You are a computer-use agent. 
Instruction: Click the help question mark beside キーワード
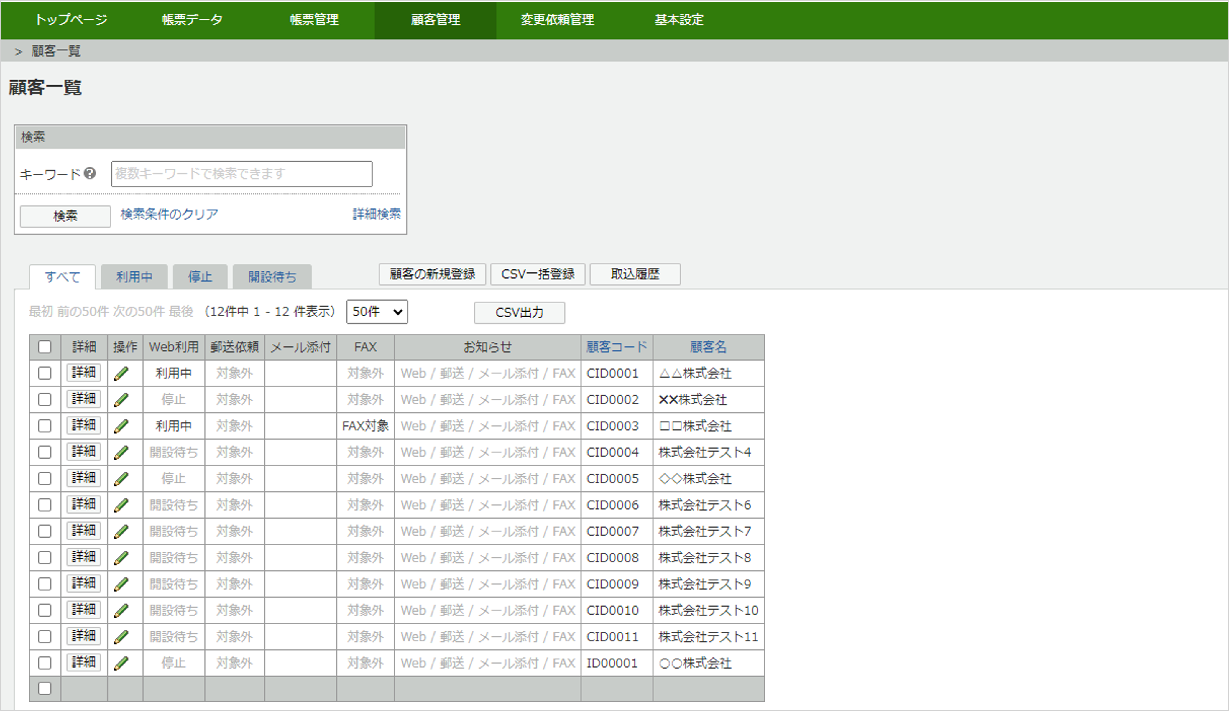pos(90,174)
